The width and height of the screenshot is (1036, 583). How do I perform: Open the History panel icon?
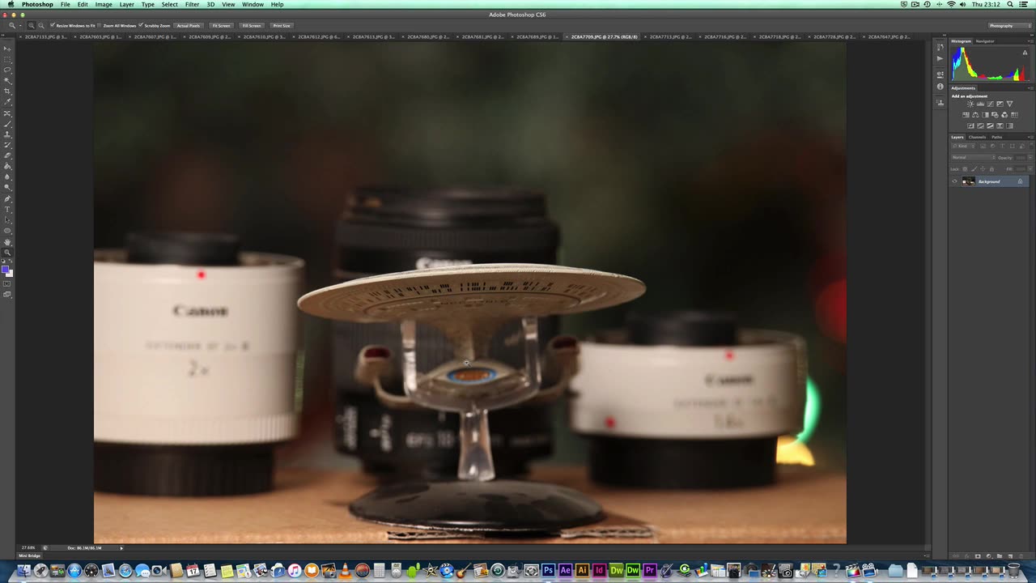tap(940, 47)
